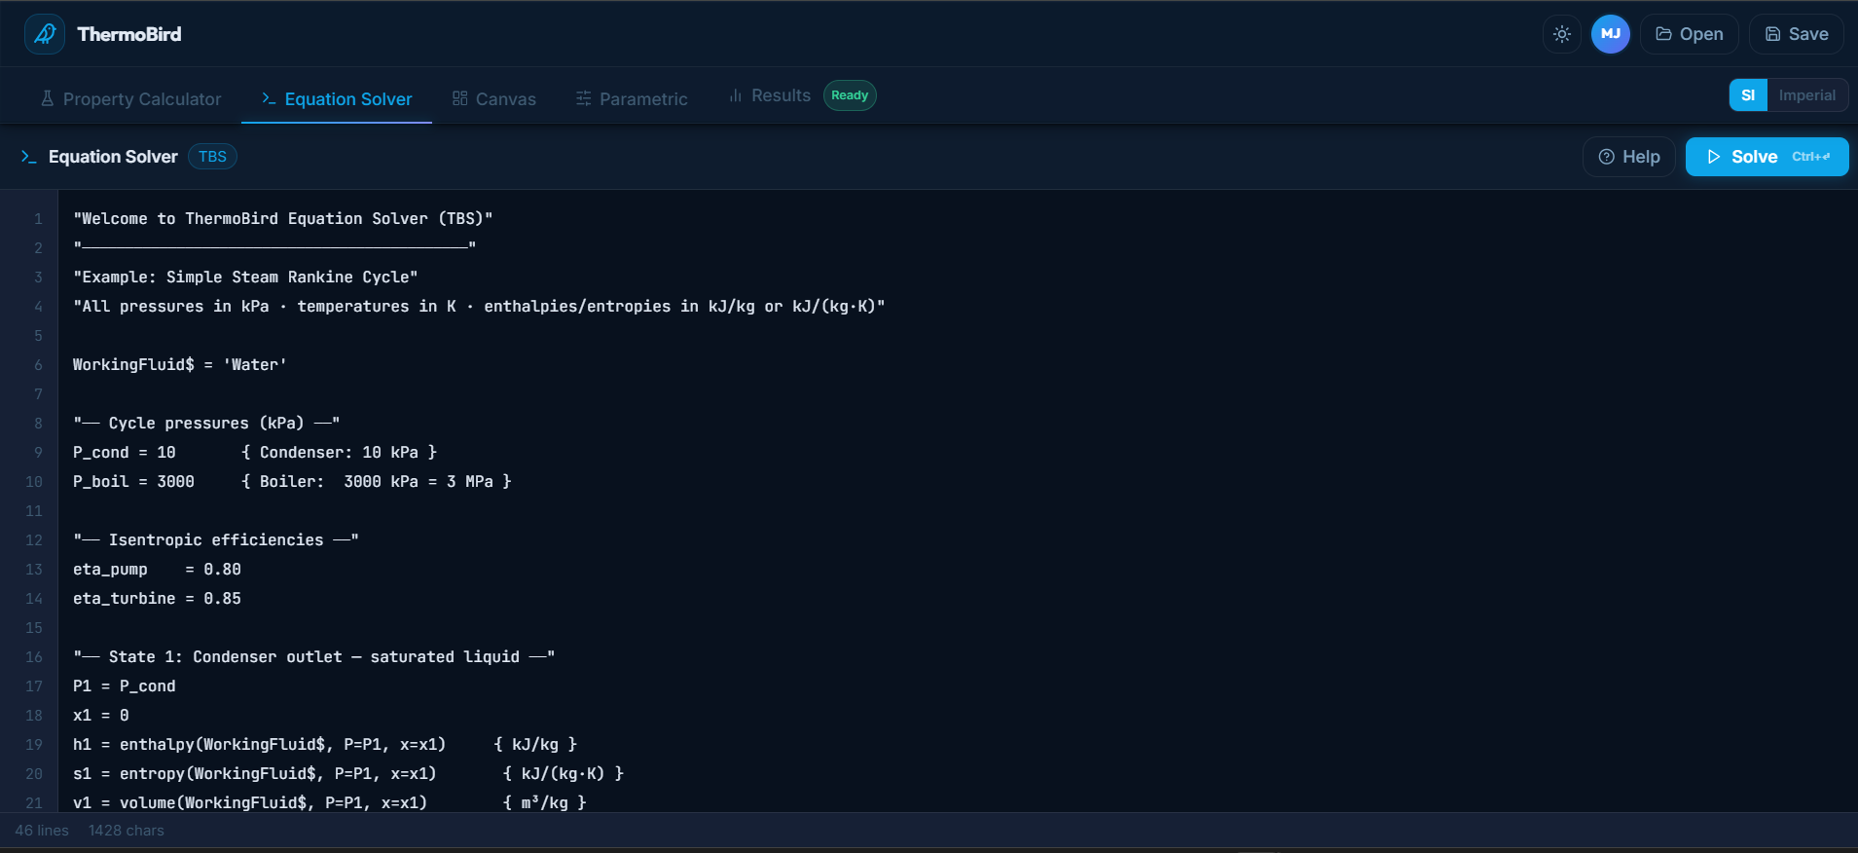1858x853 pixels.
Task: Click the Open file button
Action: (x=1690, y=34)
